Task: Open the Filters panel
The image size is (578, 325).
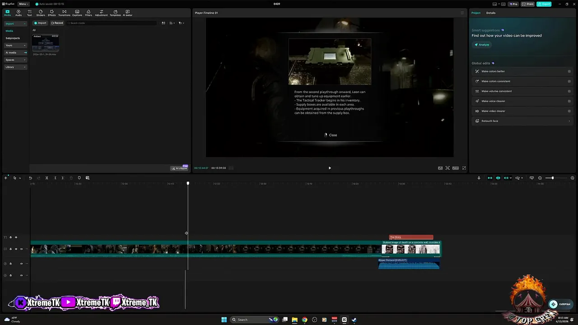Action: coord(89,13)
